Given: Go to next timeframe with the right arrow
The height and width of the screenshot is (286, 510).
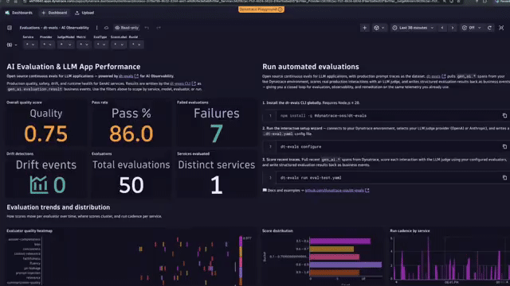Looking at the screenshot, I should click(x=453, y=28).
